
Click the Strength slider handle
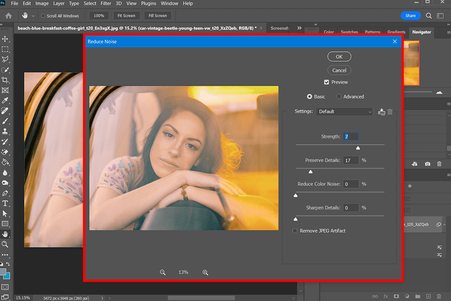coord(358,148)
